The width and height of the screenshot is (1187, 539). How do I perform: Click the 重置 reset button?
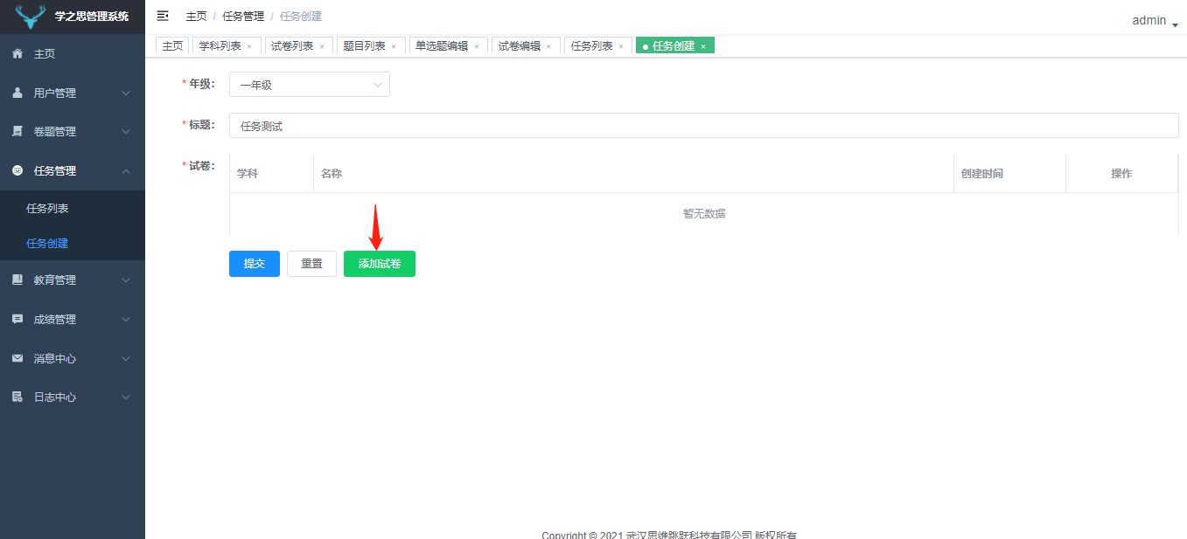click(311, 263)
